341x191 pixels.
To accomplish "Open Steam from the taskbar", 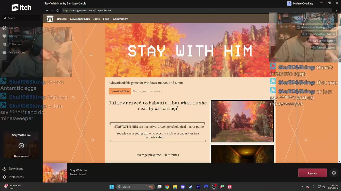I will click(190, 187).
